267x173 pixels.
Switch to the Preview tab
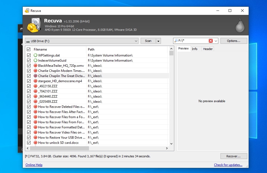point(183,48)
